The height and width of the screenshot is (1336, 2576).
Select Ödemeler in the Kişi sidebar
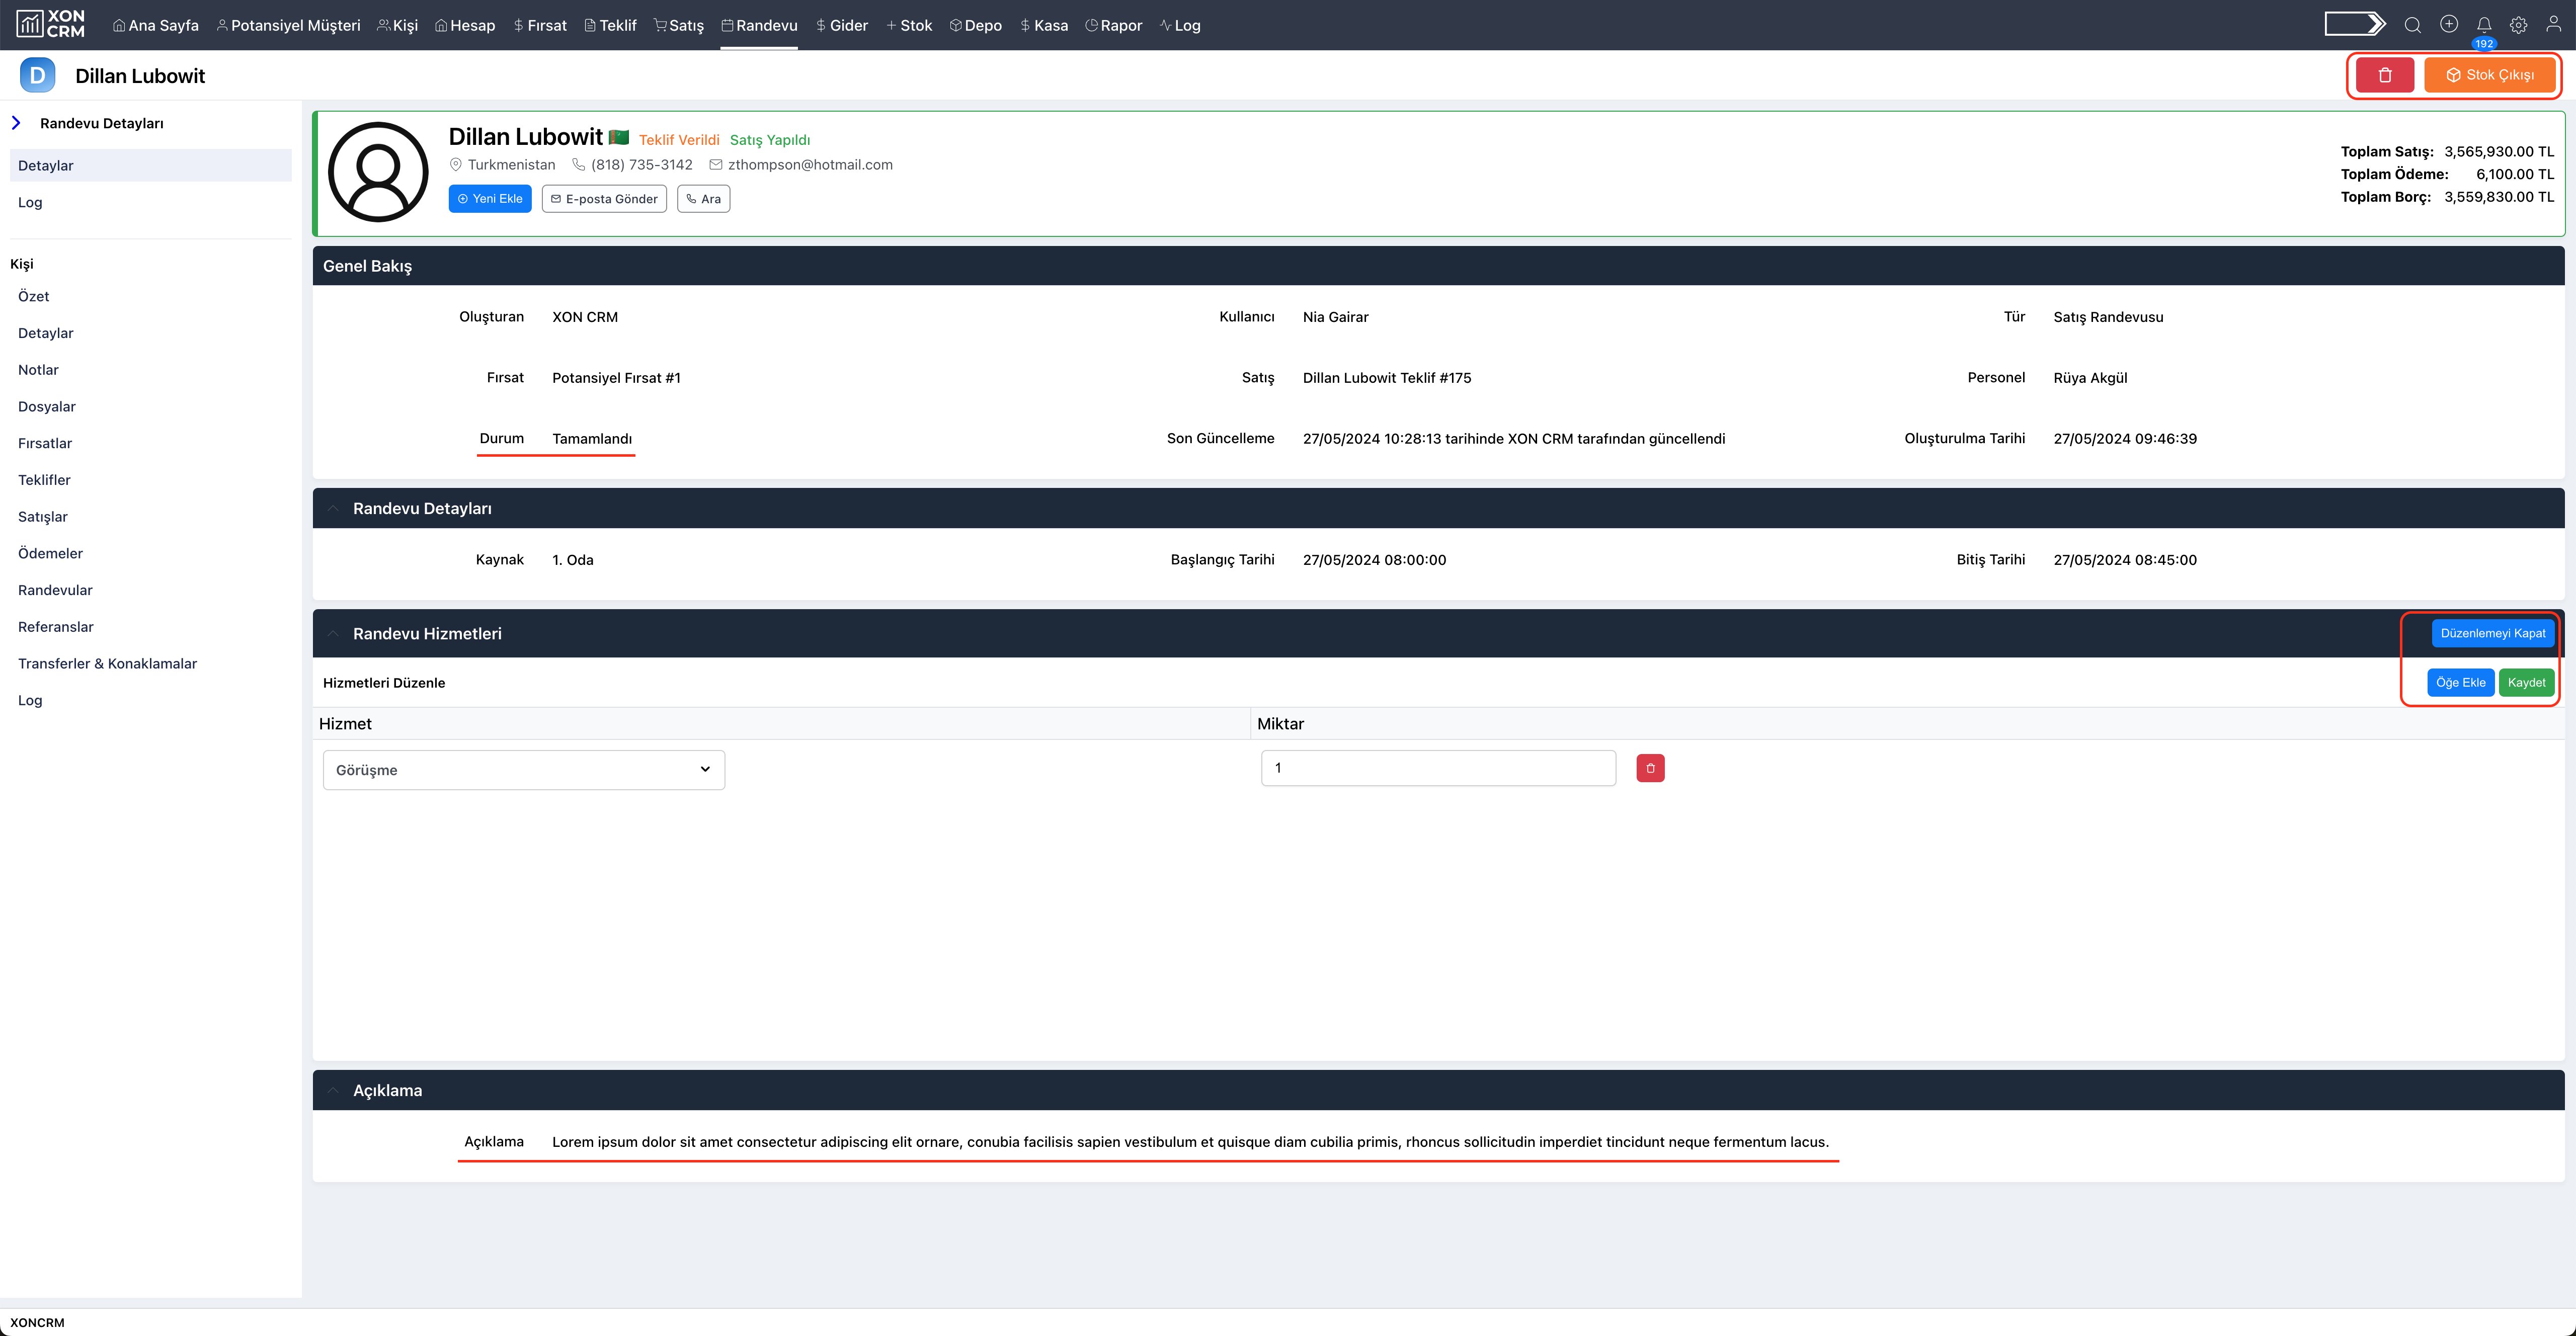click(50, 553)
